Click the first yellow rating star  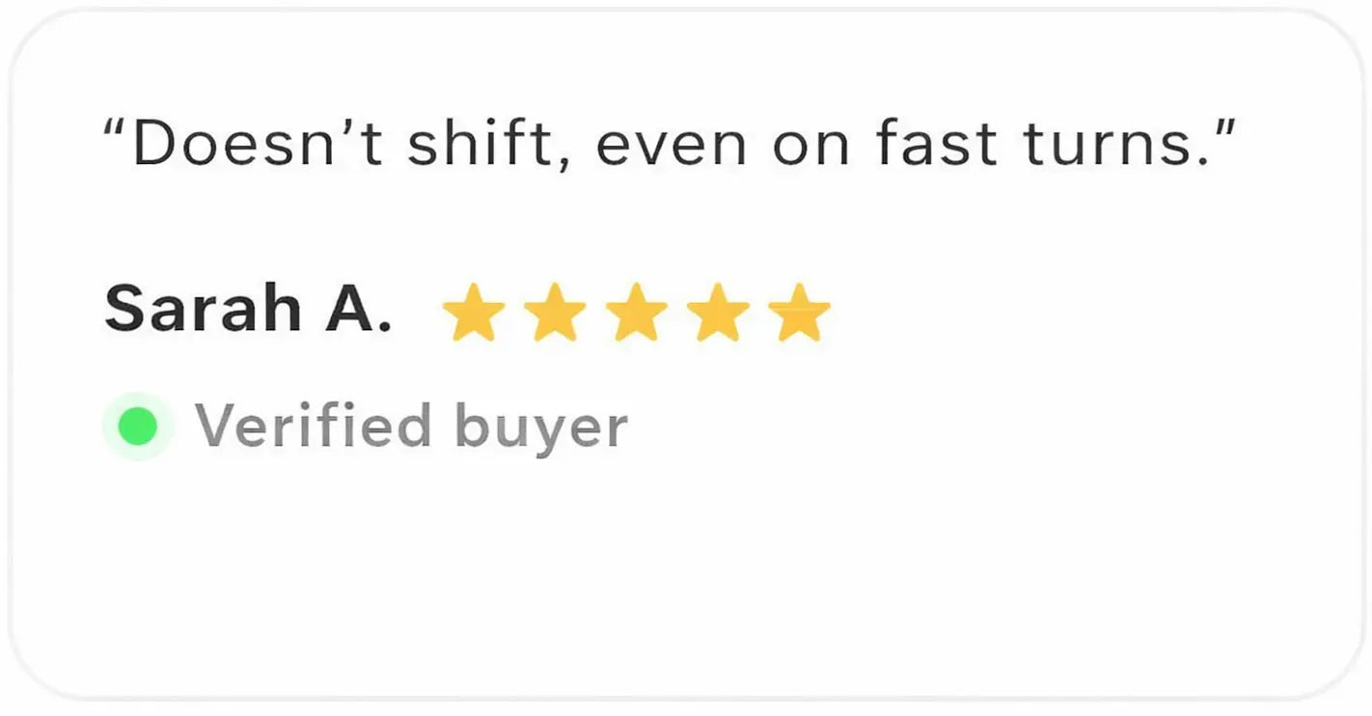point(473,313)
